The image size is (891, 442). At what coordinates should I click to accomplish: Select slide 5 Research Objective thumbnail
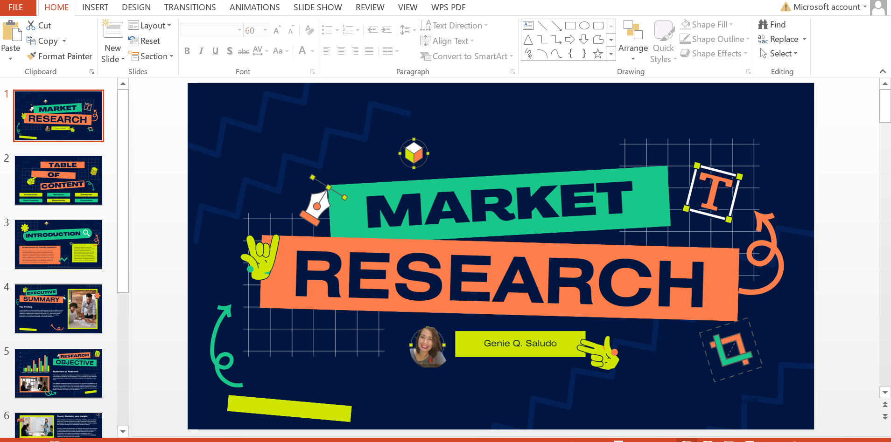(58, 373)
